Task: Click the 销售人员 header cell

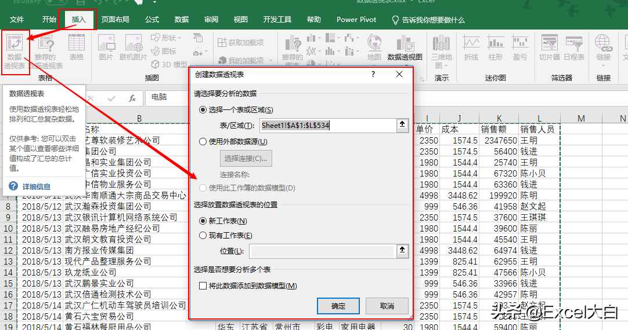Action: click(539, 130)
